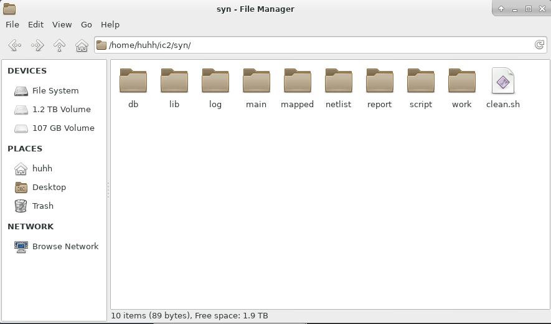Select the db folder
This screenshot has width=551, height=324.
pos(133,82)
